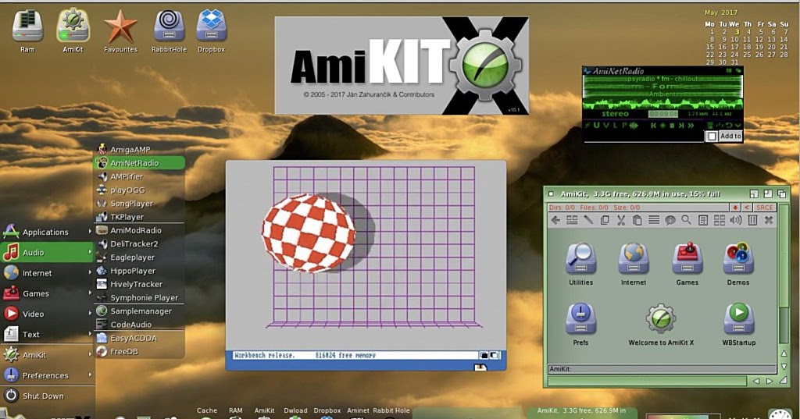Choose AMPlifier from the Audio submenu
This screenshot has width=800, height=419.
(x=139, y=176)
